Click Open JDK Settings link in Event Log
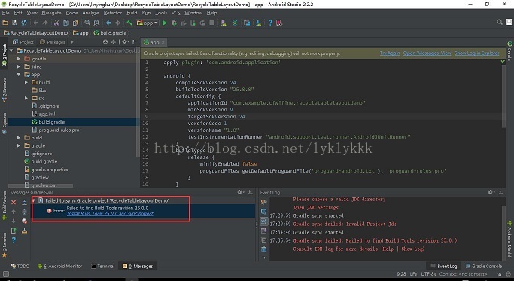514x281 pixels. pos(316,207)
